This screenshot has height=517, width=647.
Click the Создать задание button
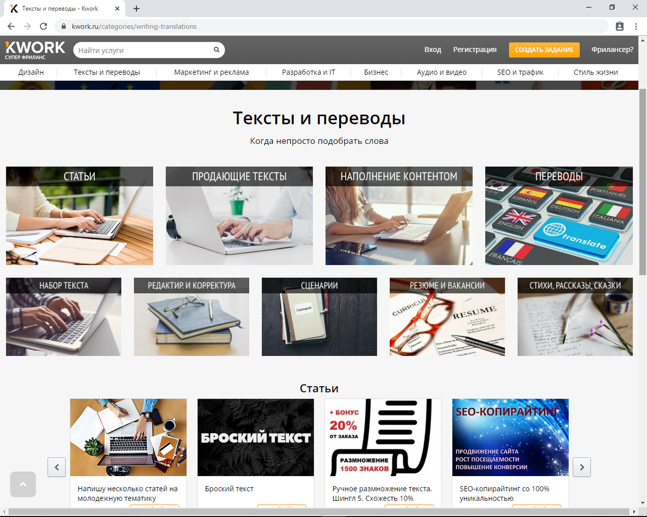click(544, 50)
